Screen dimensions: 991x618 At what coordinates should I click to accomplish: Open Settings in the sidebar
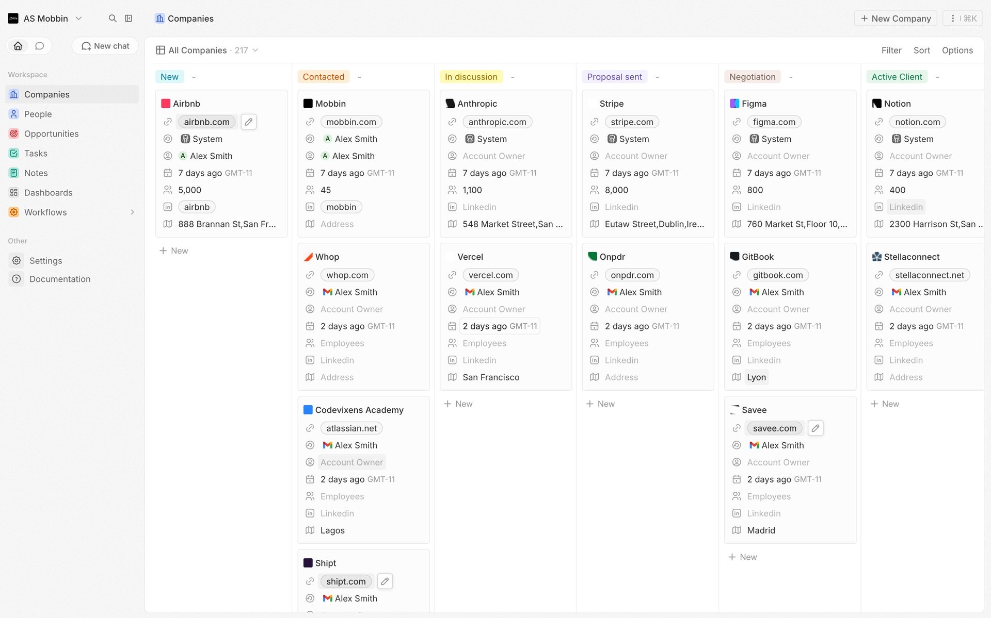[72, 260]
